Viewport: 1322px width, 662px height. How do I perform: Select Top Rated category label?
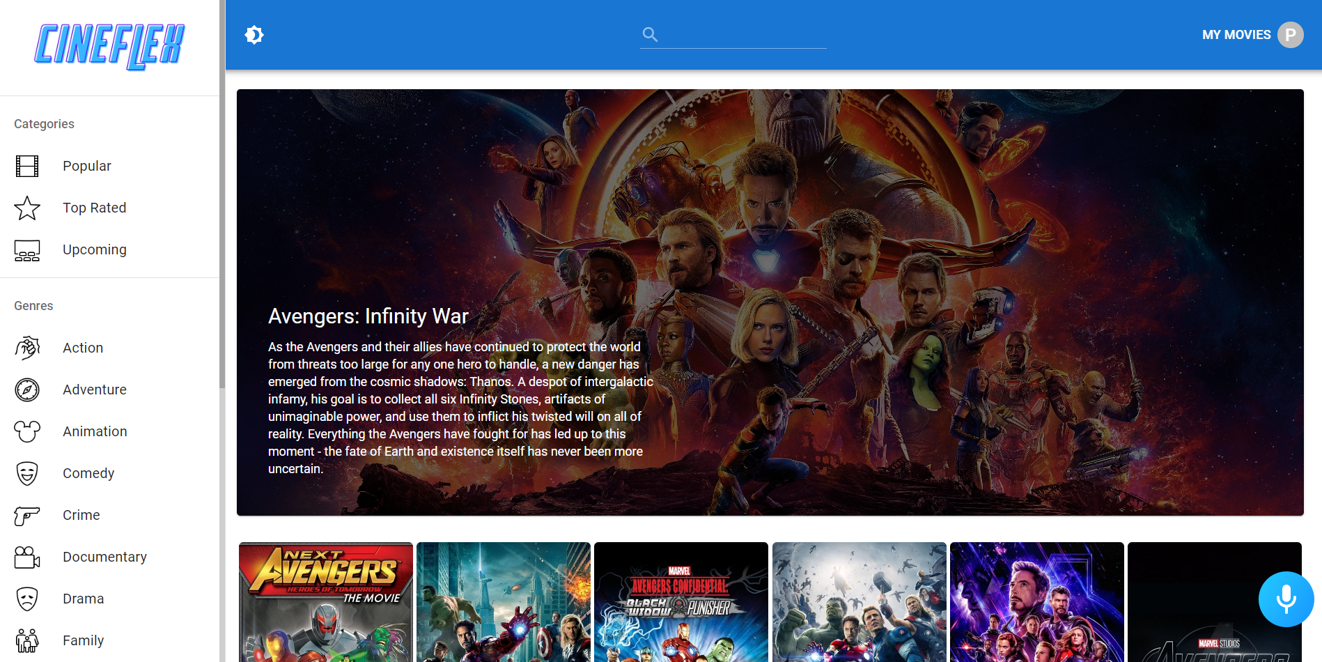point(95,208)
